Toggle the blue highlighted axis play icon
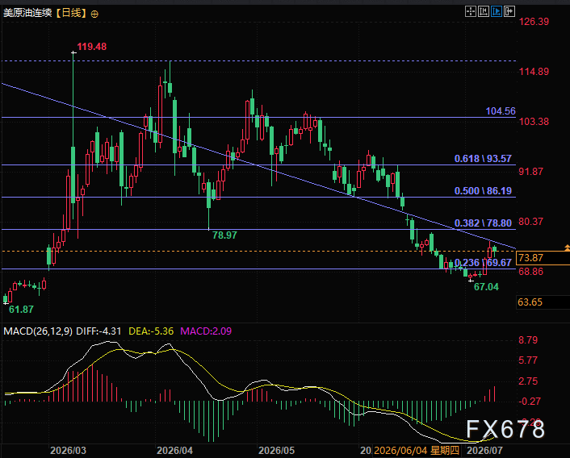This screenshot has height=458, width=570. (x=497, y=11)
